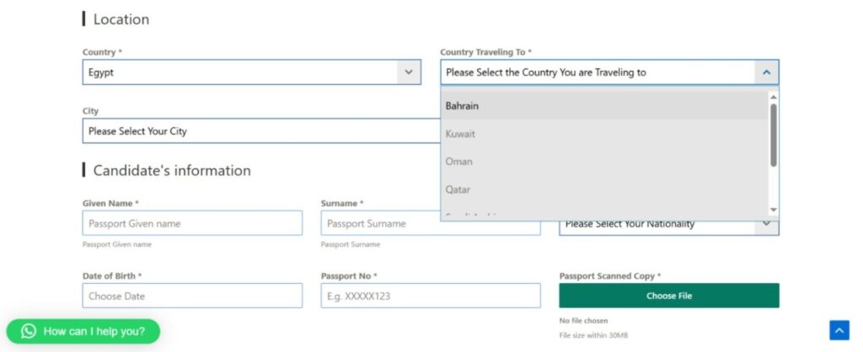Click the Passport No input field
Viewport: 863px width, 352px height.
point(430,296)
